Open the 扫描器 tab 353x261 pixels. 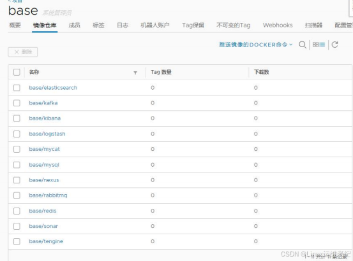click(314, 25)
